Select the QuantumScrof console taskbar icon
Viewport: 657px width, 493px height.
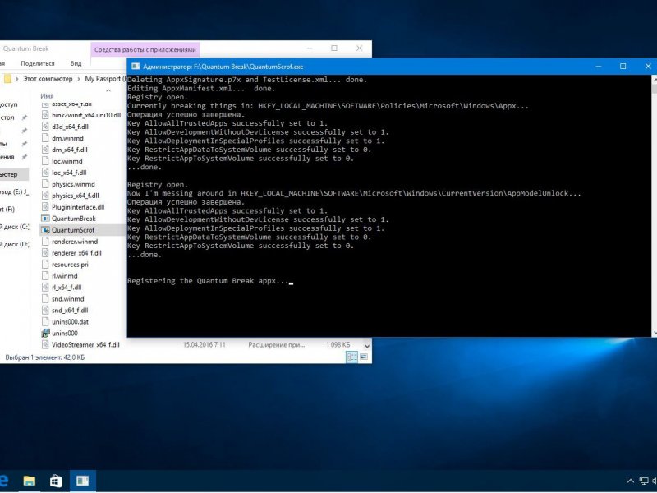click(83, 481)
